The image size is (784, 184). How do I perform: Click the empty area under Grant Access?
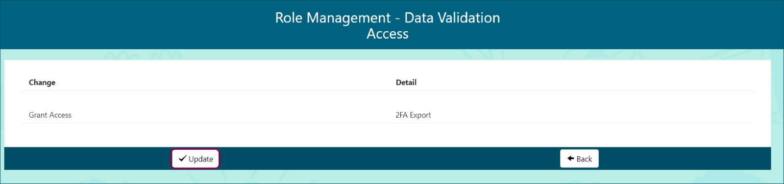pyautogui.click(x=196, y=135)
